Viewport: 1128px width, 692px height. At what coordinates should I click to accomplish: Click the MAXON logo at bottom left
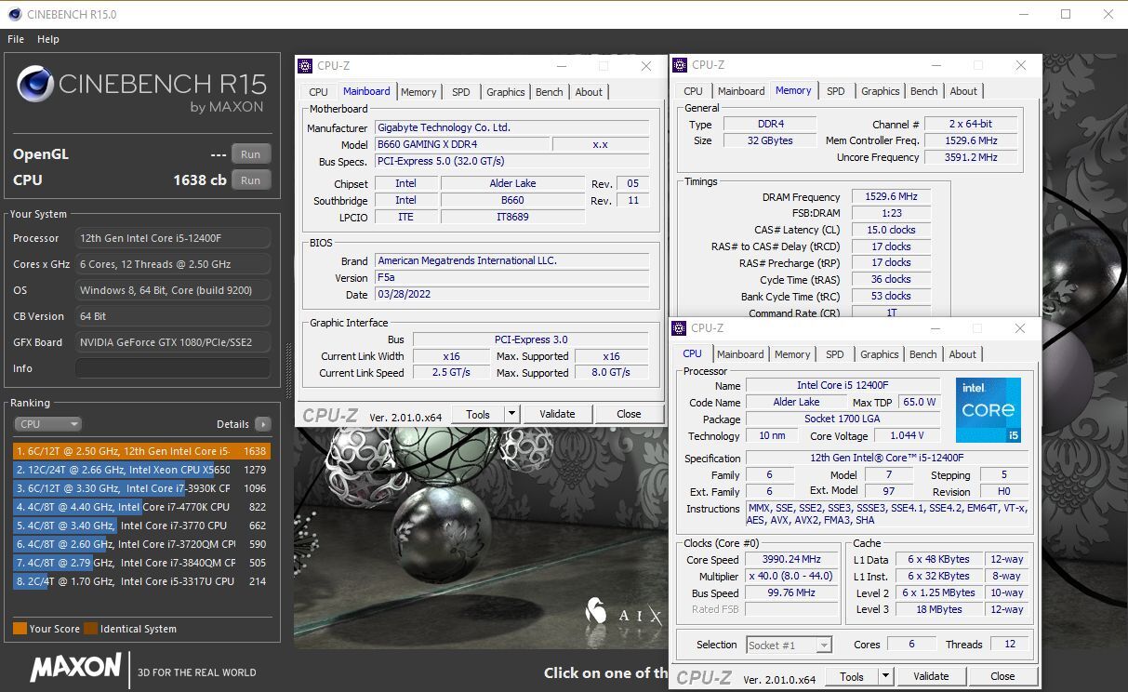coord(75,668)
